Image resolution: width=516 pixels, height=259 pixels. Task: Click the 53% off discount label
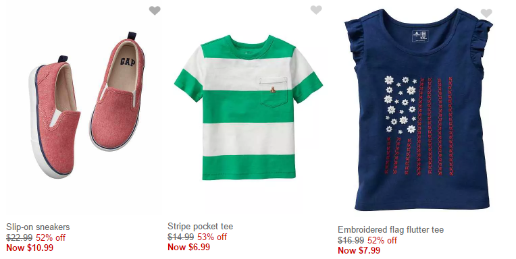click(x=212, y=237)
